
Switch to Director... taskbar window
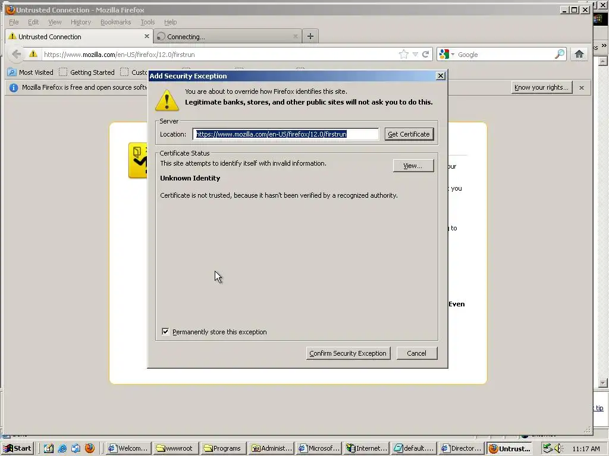pyautogui.click(x=462, y=448)
